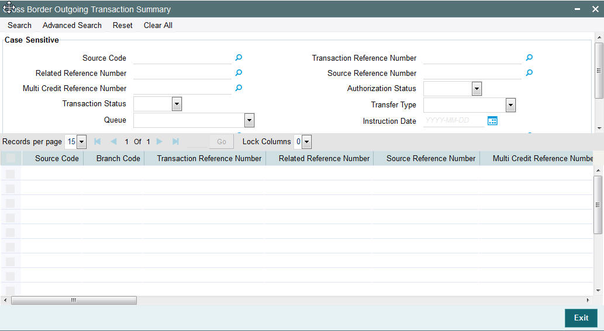Expand the Transfer Type dropdown
The image size is (604, 331).
[x=511, y=105]
